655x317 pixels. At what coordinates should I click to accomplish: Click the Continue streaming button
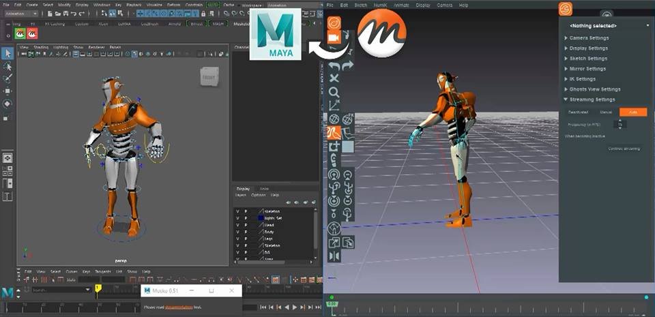click(x=624, y=149)
